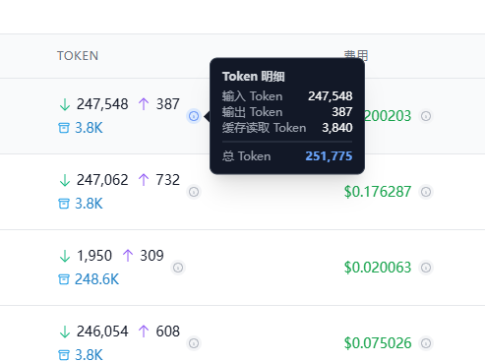This screenshot has width=485, height=362.
Task: Select the TOKEN column header
Action: [78, 56]
